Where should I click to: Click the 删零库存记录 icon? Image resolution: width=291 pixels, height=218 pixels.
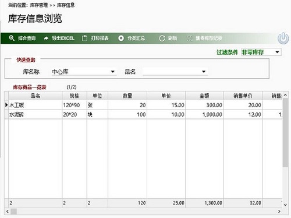190,38
